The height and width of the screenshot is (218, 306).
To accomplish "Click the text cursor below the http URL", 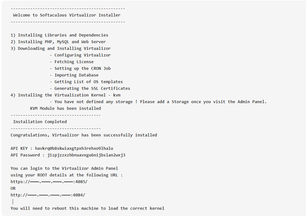I will tap(13, 201).
